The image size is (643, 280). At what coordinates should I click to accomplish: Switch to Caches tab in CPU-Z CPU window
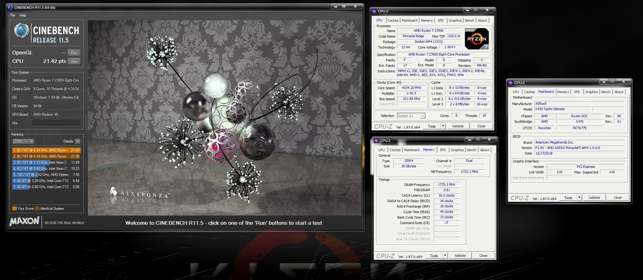pyautogui.click(x=393, y=20)
